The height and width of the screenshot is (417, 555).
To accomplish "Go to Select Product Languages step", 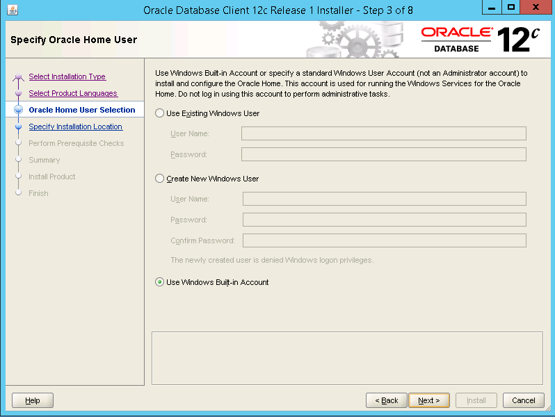I will pyautogui.click(x=73, y=93).
